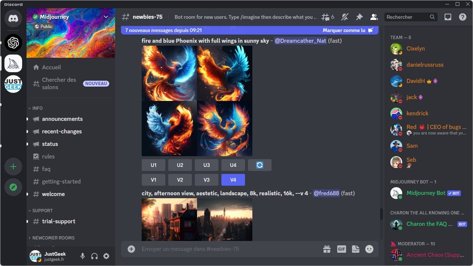Click V3 variation button
The image size is (473, 266).
point(207,180)
